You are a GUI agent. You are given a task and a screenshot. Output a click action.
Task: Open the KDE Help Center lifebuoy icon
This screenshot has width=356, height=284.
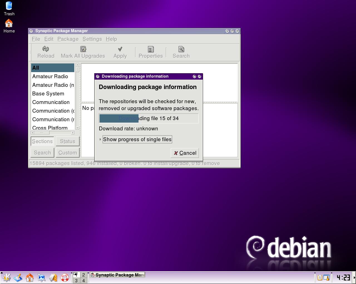[65, 278]
